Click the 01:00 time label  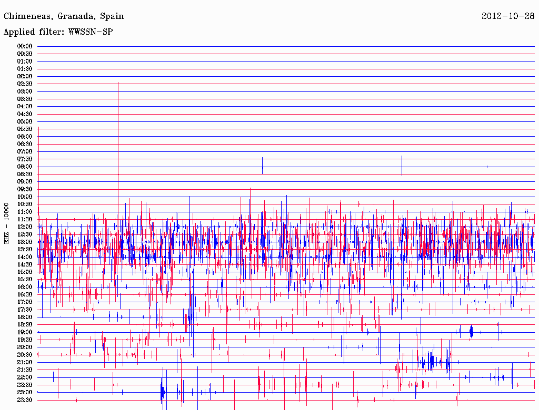click(x=25, y=61)
